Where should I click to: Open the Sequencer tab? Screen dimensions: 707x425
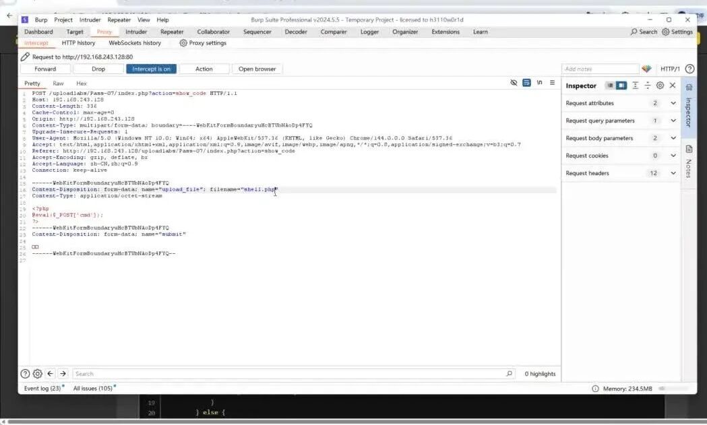click(x=257, y=32)
